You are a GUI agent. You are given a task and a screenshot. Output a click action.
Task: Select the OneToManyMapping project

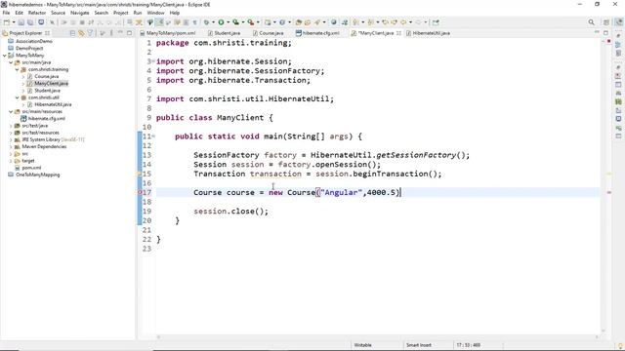[x=37, y=175]
